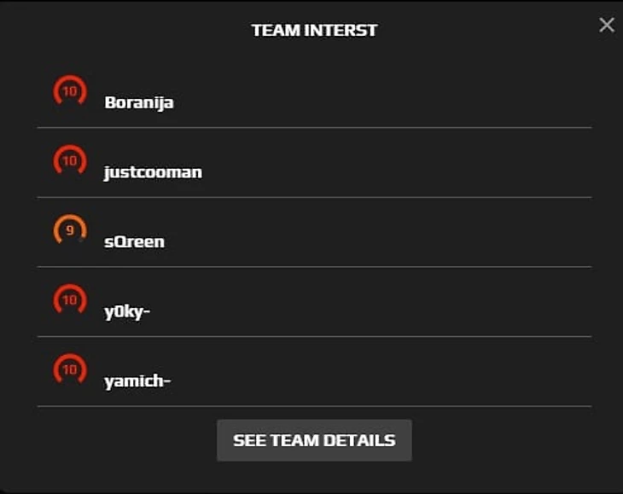Click the sQreen row's empty right side
The image size is (623, 494).
427,235
